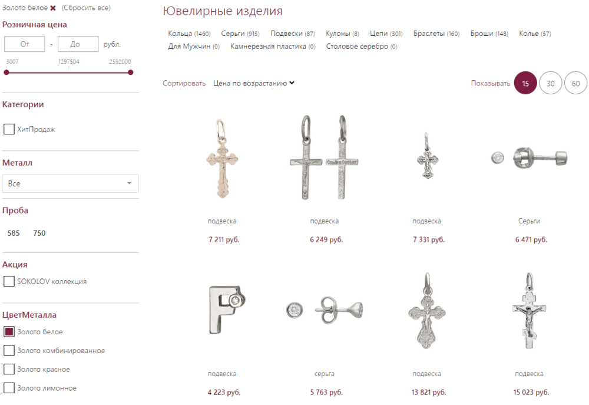Image resolution: width=589 pixels, height=405 pixels.
Task: Click the right handle of the price slider
Action: 130,72
